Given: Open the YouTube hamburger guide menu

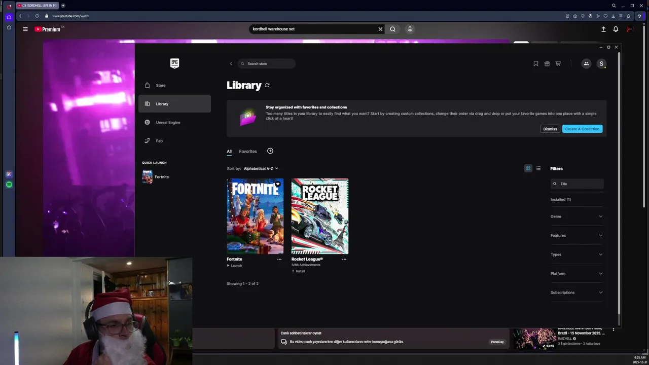Looking at the screenshot, I should click(25, 29).
